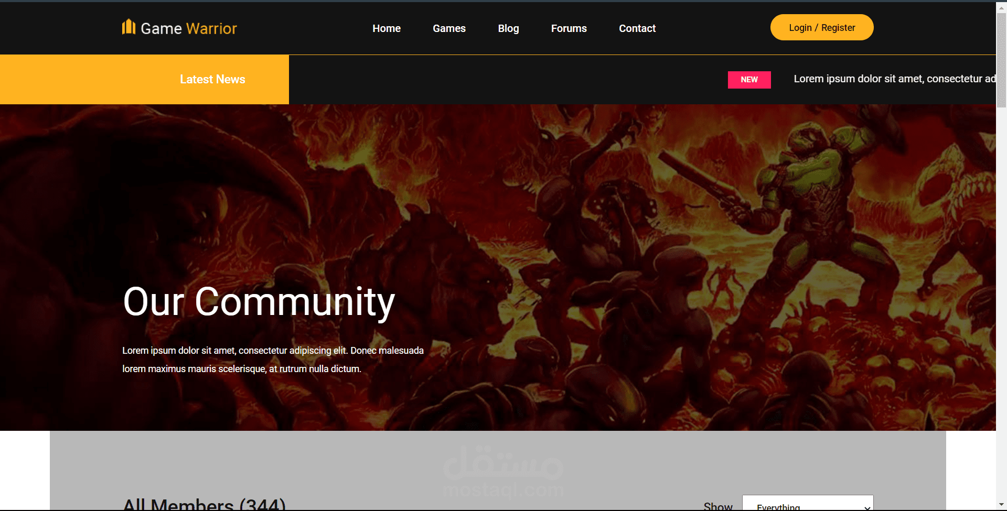Open the Contact menu item
This screenshot has height=511, width=1007.
(637, 28)
